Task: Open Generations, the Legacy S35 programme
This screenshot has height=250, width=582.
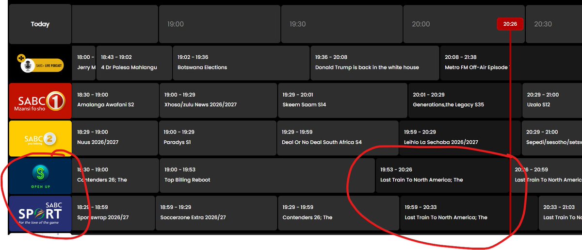Action: [x=465, y=100]
